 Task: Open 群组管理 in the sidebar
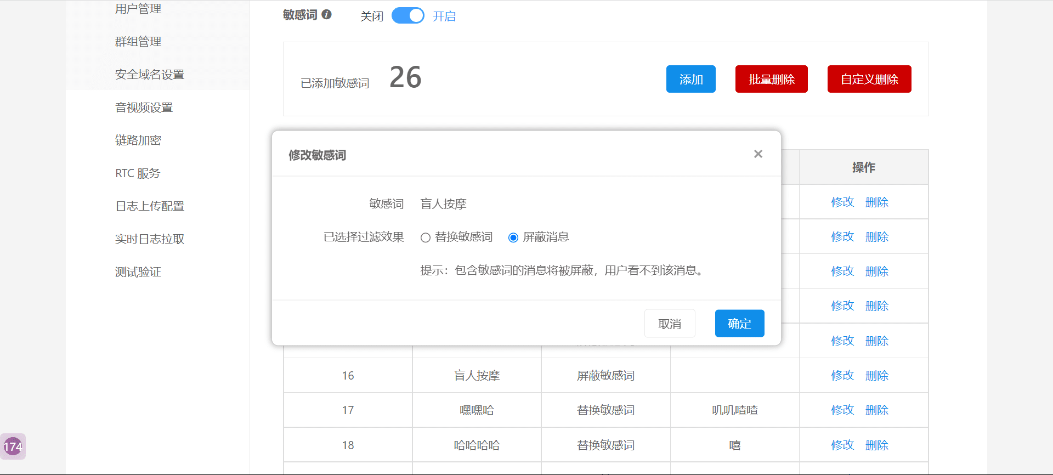(138, 42)
